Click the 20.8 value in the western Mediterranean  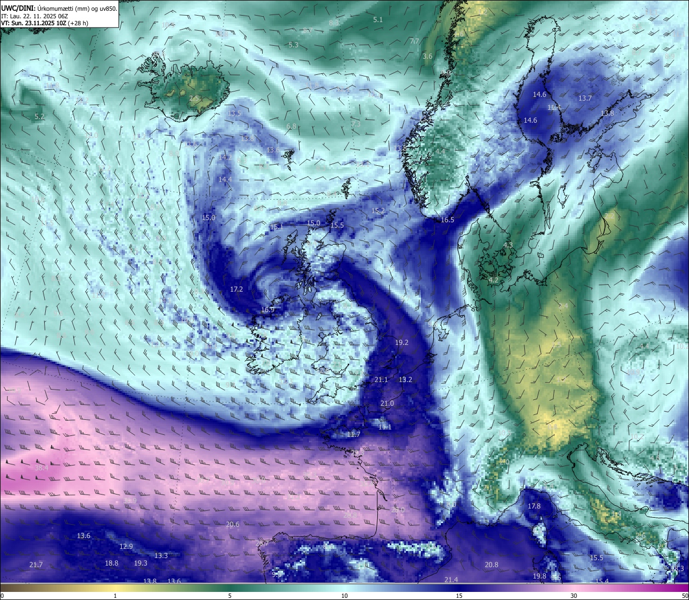tap(491, 564)
